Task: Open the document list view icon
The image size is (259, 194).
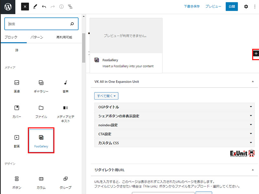Action: point(70,6)
